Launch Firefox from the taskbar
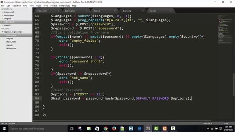Image resolution: width=235 pixels, height=132 pixels. pyautogui.click(x=114, y=129)
